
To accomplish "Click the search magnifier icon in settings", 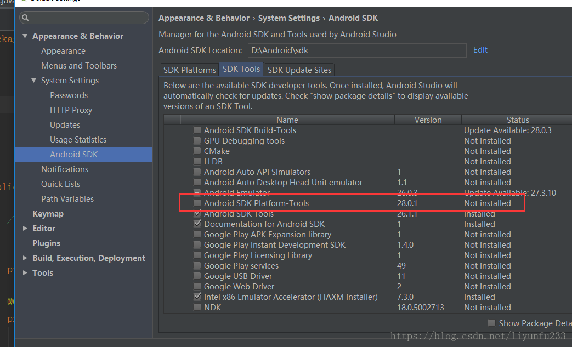I will click(25, 18).
